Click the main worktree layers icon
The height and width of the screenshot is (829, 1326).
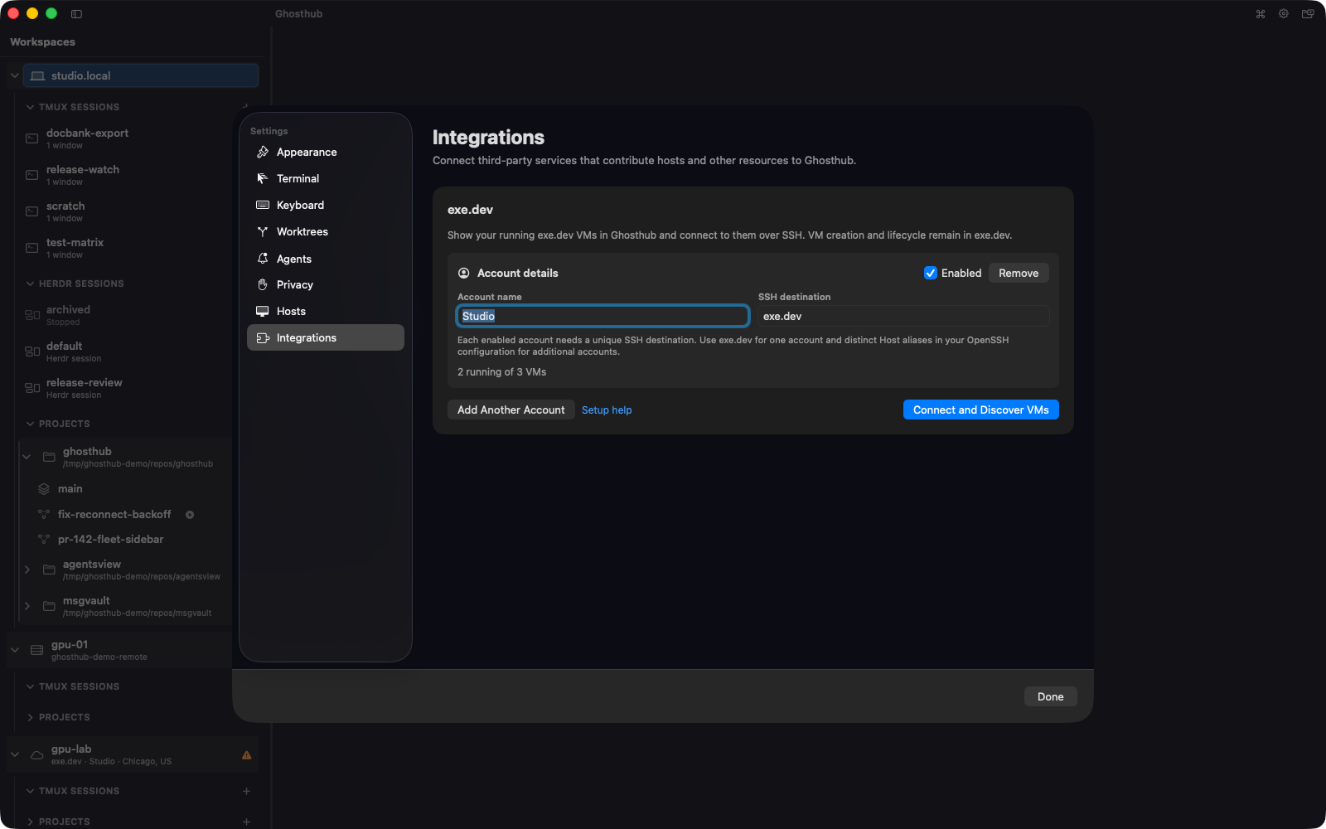44,489
